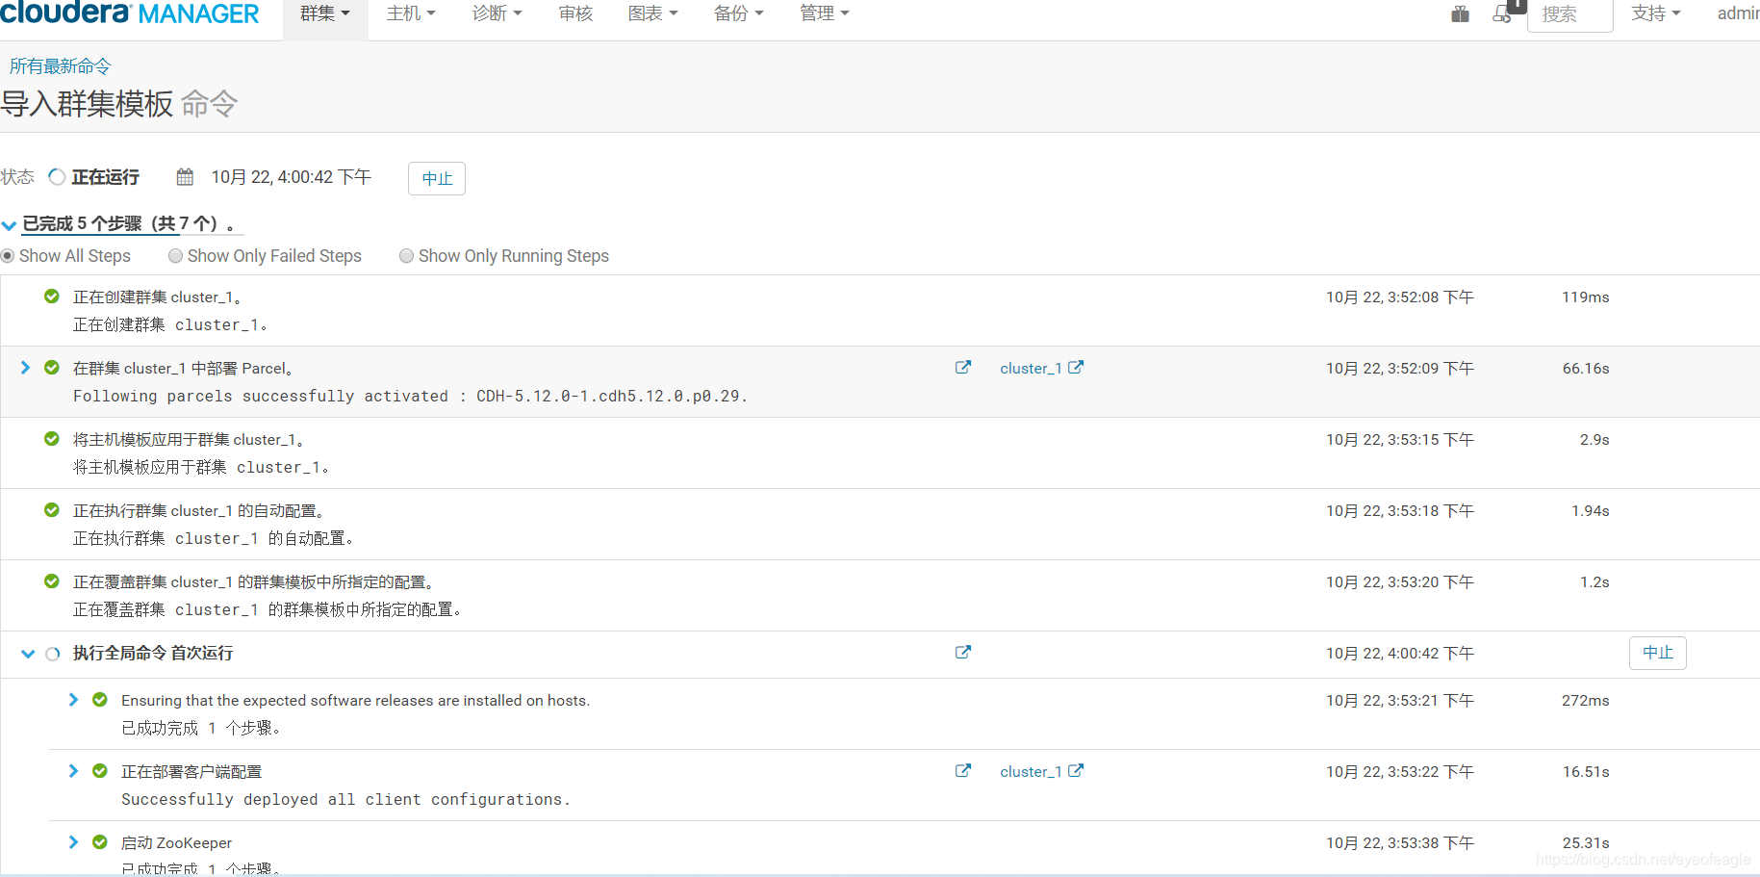Click the 正在运行 status label
1760x877 pixels.
[106, 177]
